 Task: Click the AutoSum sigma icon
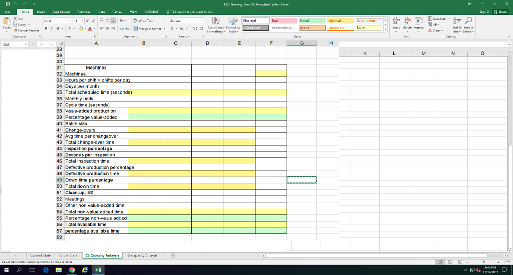point(430,18)
